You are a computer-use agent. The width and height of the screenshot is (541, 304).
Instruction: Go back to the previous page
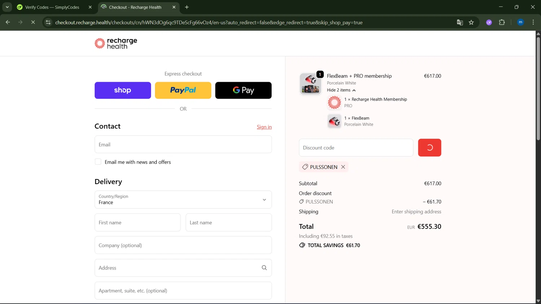pos(8,22)
